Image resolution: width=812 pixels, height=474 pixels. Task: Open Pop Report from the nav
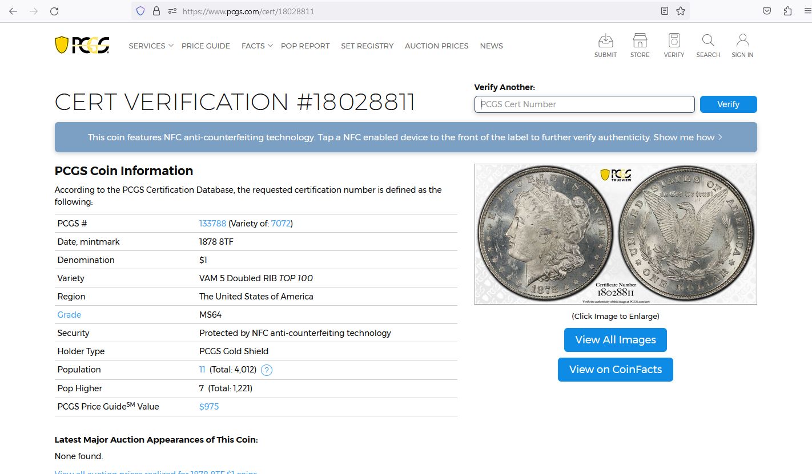click(x=305, y=46)
